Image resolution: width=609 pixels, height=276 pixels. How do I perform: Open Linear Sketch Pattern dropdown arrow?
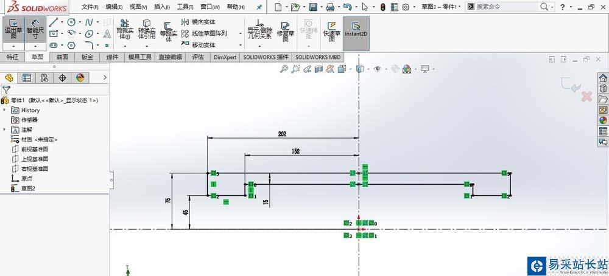tap(240, 33)
